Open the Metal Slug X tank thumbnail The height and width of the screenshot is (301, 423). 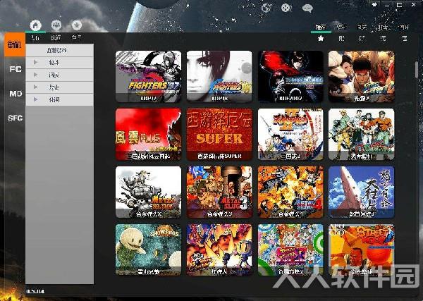[x=148, y=192]
